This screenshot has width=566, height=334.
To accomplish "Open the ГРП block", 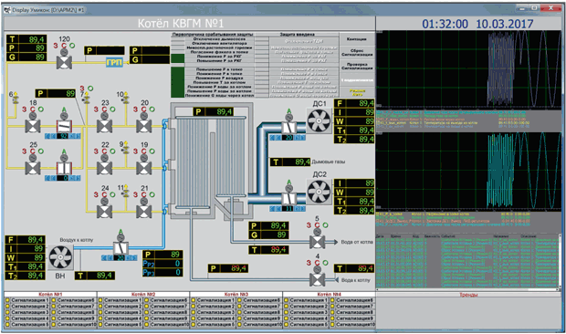I will click(114, 62).
